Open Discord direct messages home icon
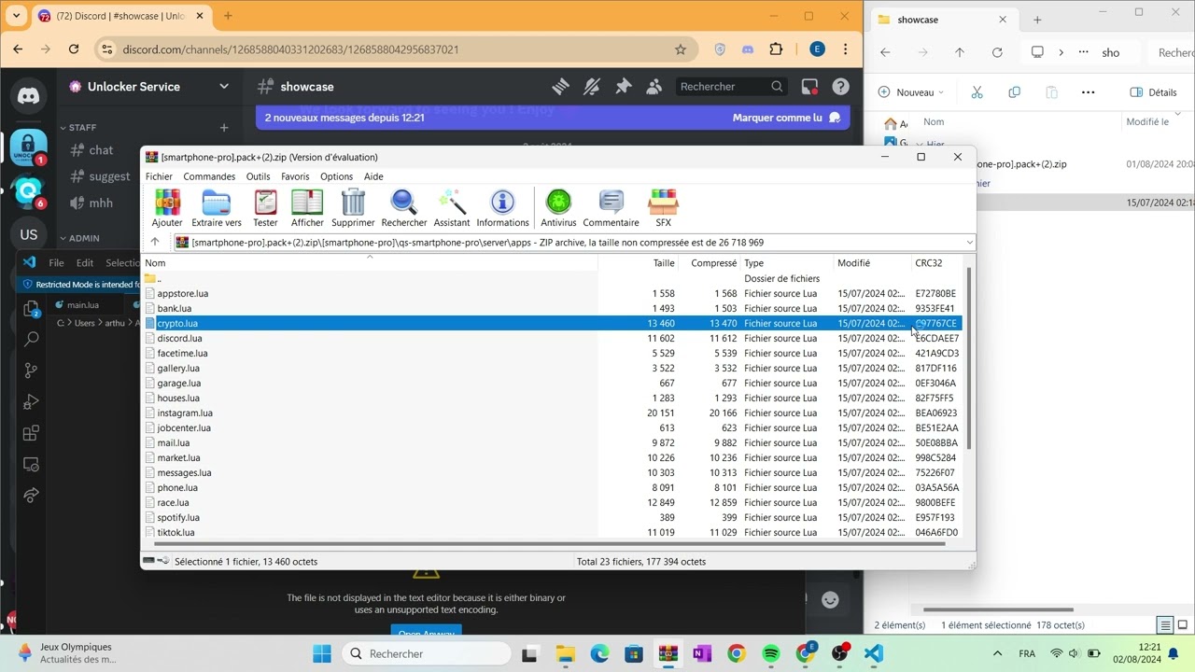The image size is (1195, 672). tap(29, 94)
